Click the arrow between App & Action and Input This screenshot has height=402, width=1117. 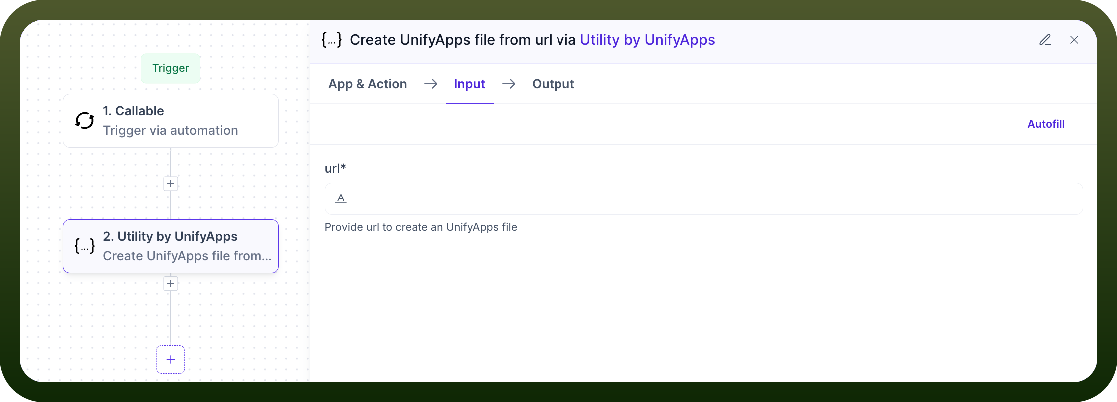click(x=431, y=84)
